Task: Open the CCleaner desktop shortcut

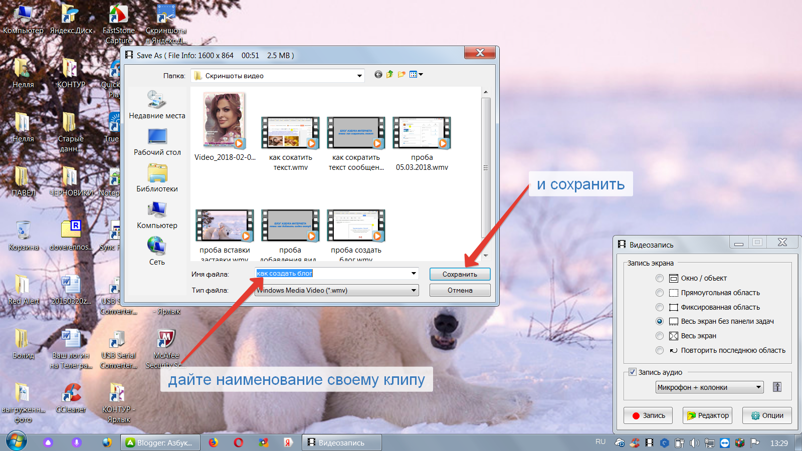Action: coord(71,398)
